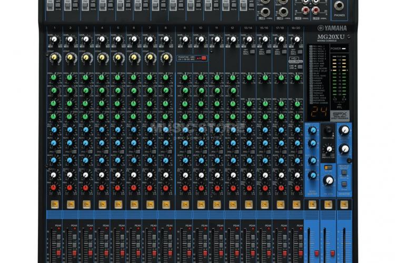Toggle the PRE switch on channel 7
The width and height of the screenshot is (395, 263).
pyautogui.click(x=154, y=152)
